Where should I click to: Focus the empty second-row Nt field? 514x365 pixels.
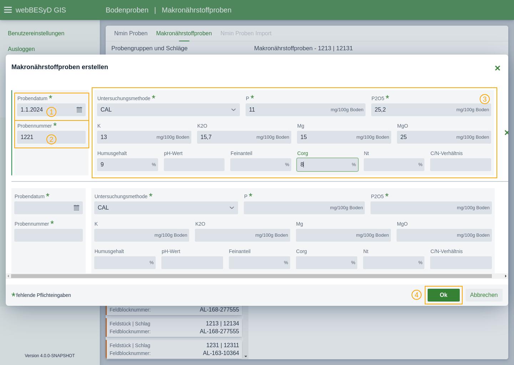(394, 263)
